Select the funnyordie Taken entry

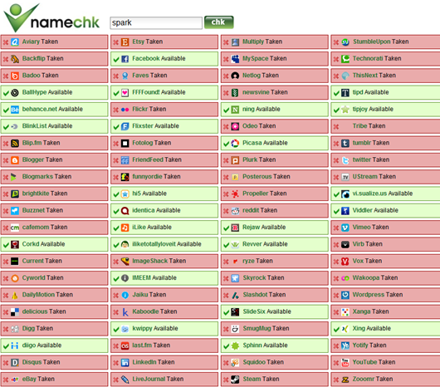164,177
